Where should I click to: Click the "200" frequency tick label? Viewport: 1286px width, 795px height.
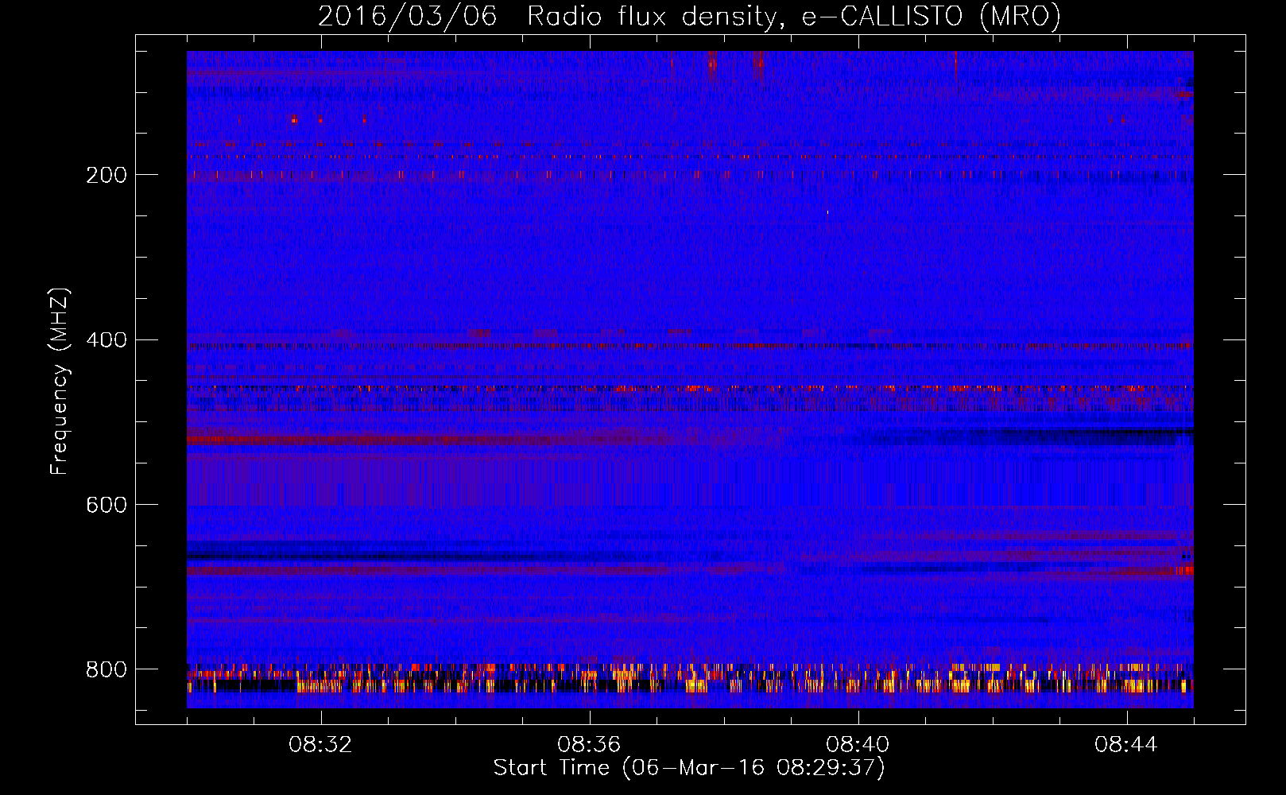(107, 175)
